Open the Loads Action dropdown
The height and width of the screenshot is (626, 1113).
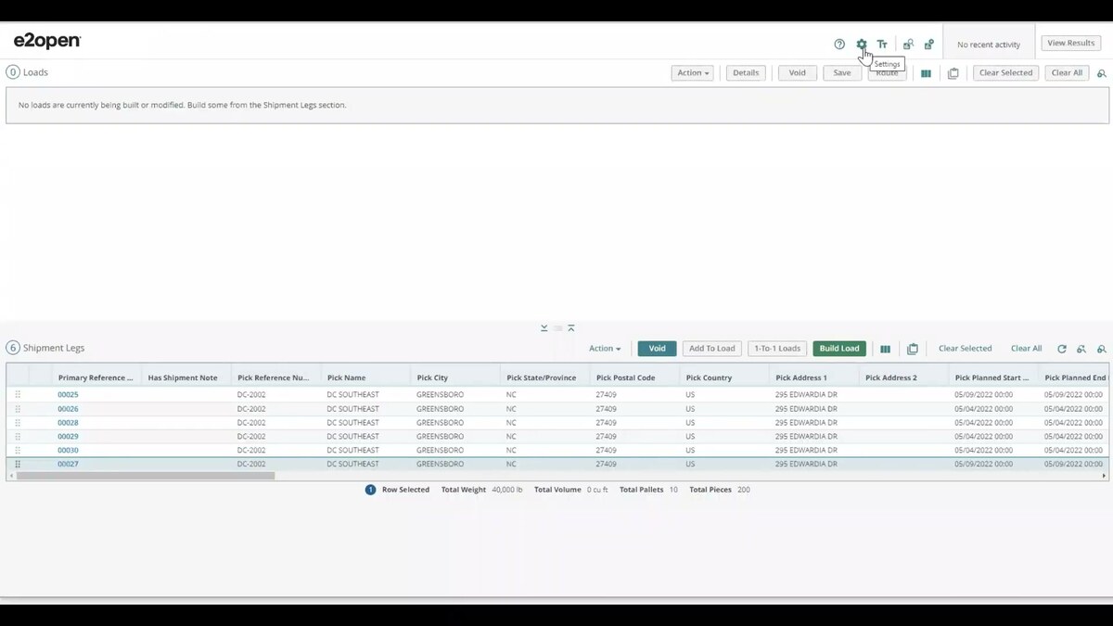692,73
